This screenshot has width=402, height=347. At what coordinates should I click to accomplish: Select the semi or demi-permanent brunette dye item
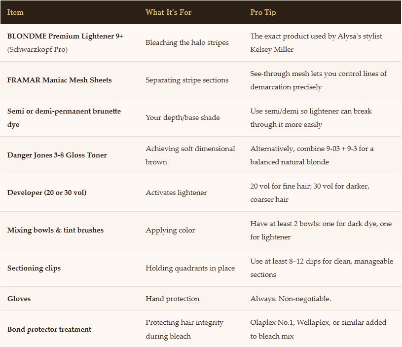coord(64,117)
